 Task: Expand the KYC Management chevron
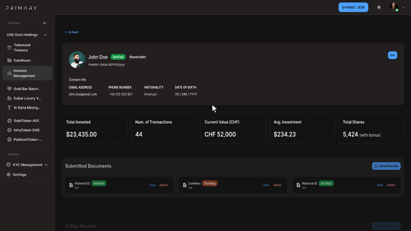tap(46, 165)
